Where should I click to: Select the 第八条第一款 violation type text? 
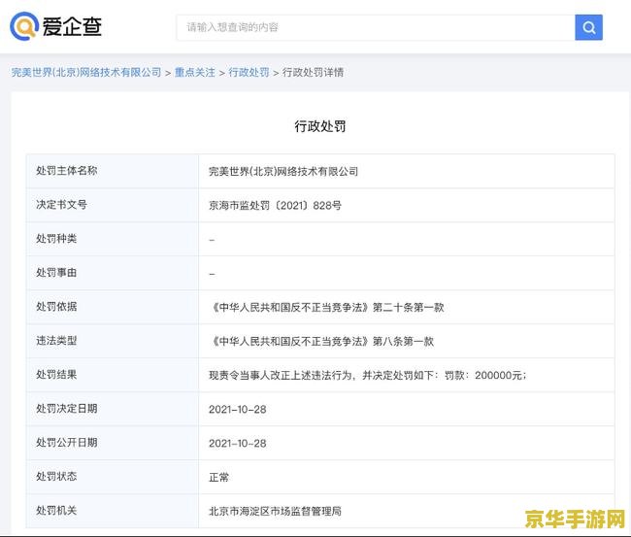coord(403,342)
